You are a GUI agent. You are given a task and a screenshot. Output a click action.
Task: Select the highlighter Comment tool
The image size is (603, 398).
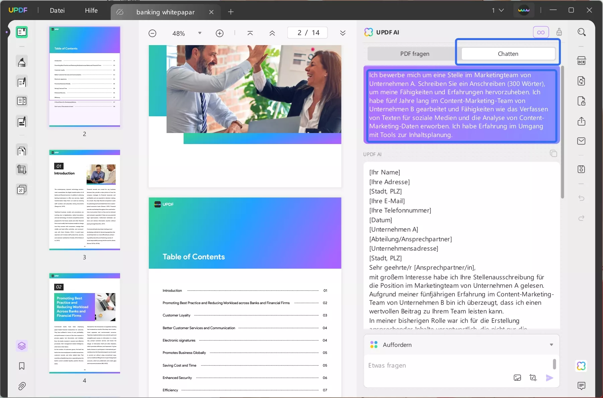point(22,62)
